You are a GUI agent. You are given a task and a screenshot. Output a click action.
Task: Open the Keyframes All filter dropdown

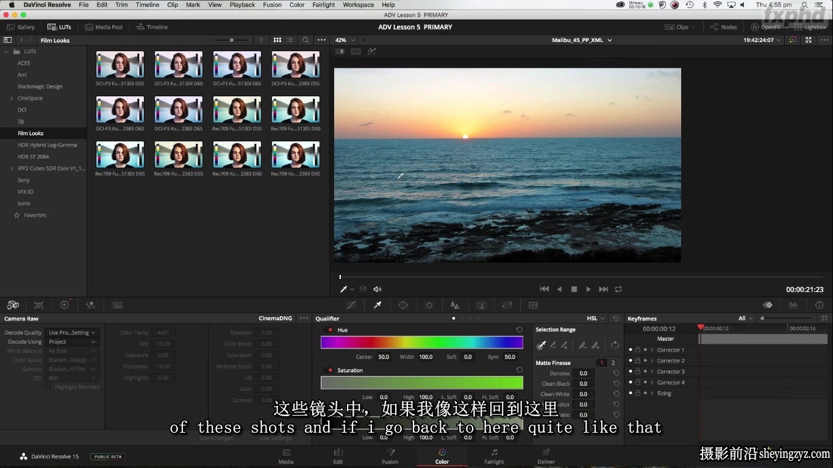746,318
